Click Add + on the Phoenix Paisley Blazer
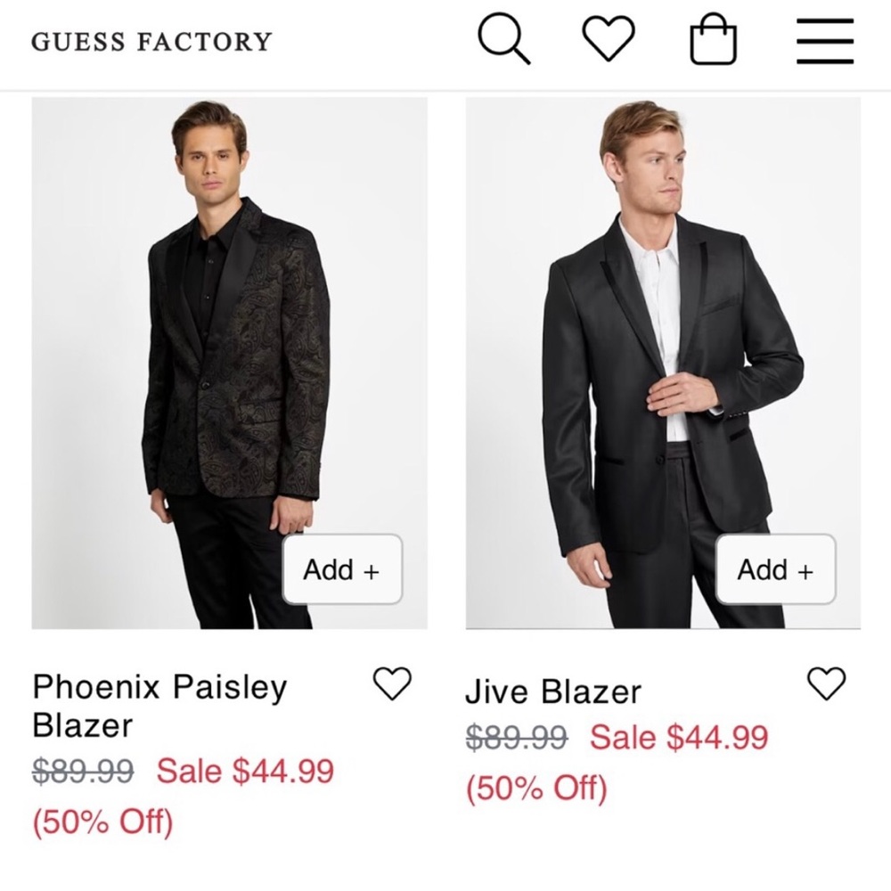 tap(341, 569)
